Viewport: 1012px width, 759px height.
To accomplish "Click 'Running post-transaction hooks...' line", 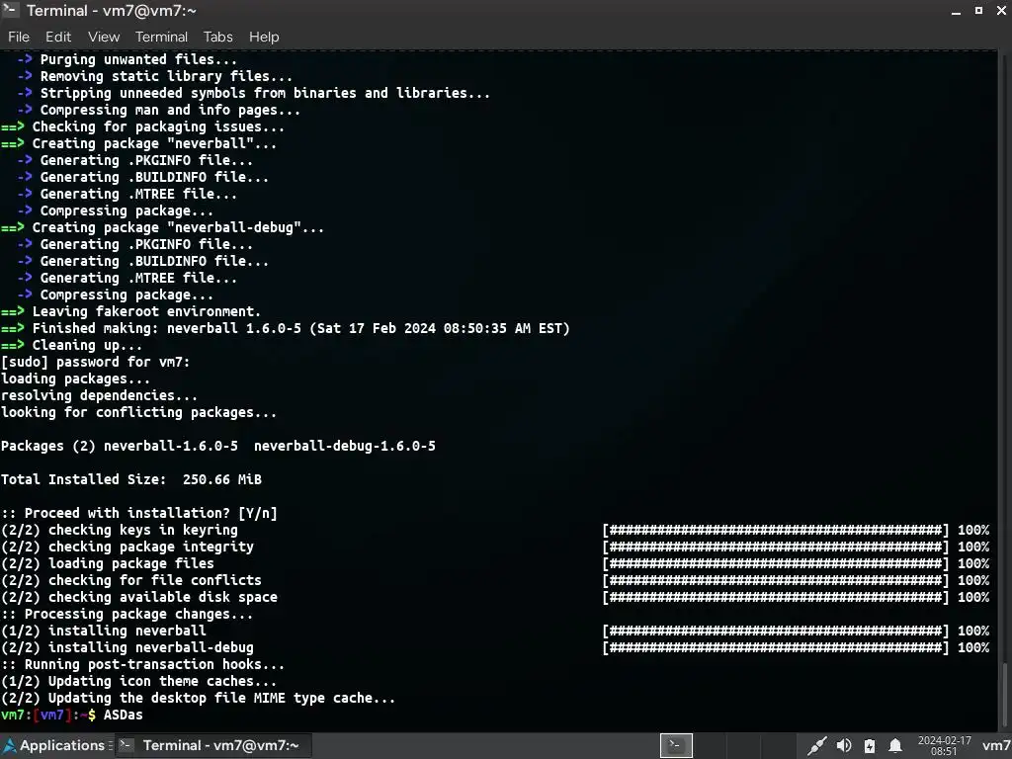I will click(142, 664).
